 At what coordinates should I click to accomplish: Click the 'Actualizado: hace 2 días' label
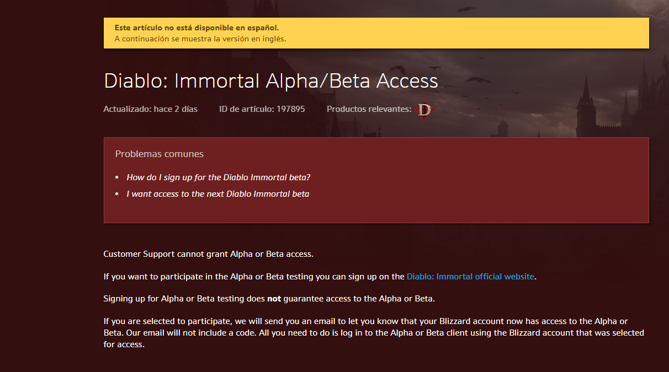[150, 109]
